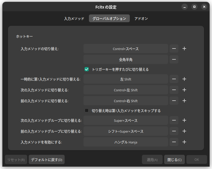
Task: Edit the シフト+Super+スペース key binding field
Action: (x=126, y=131)
